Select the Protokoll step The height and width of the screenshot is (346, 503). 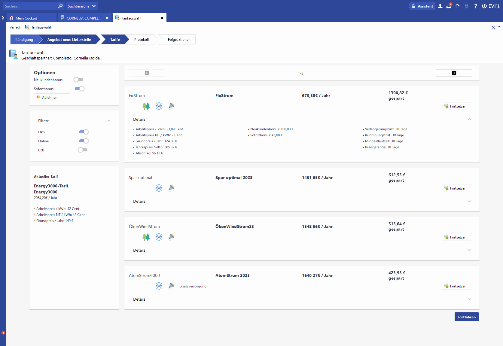point(141,40)
